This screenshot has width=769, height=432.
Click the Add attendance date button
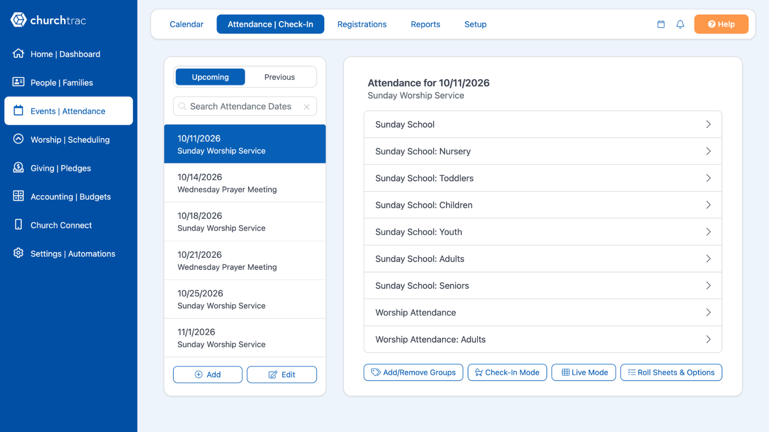[x=208, y=374]
